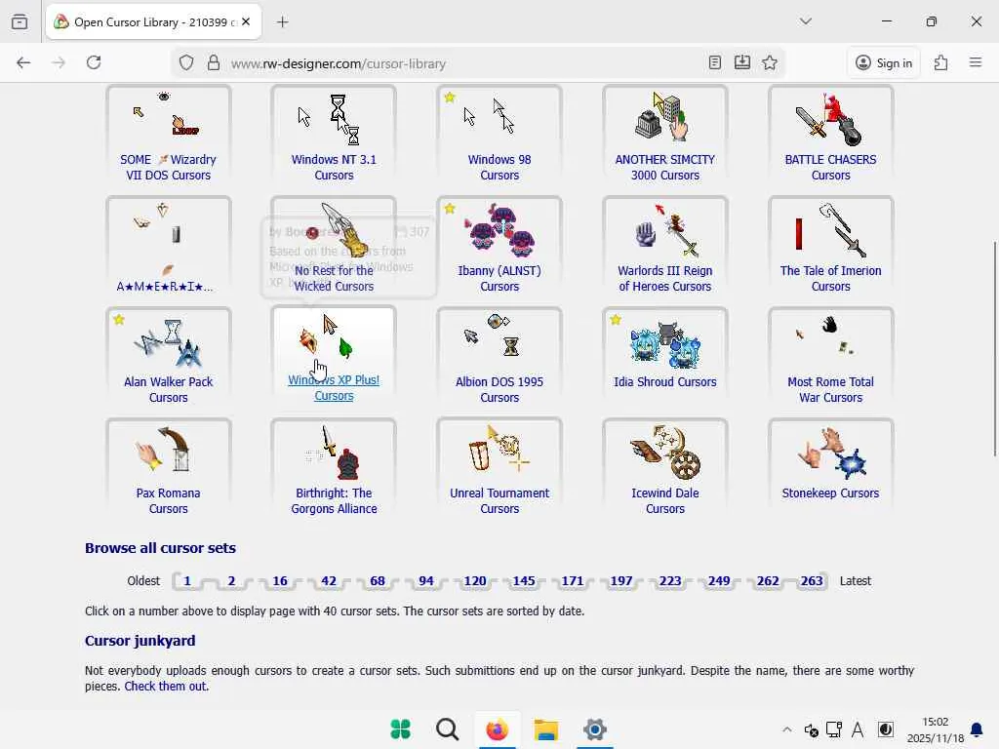
Task: Go to cursor sets page 145
Action: [524, 581]
